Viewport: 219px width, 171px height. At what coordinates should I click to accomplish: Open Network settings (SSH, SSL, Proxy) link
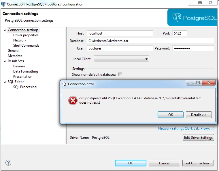coord(186,128)
